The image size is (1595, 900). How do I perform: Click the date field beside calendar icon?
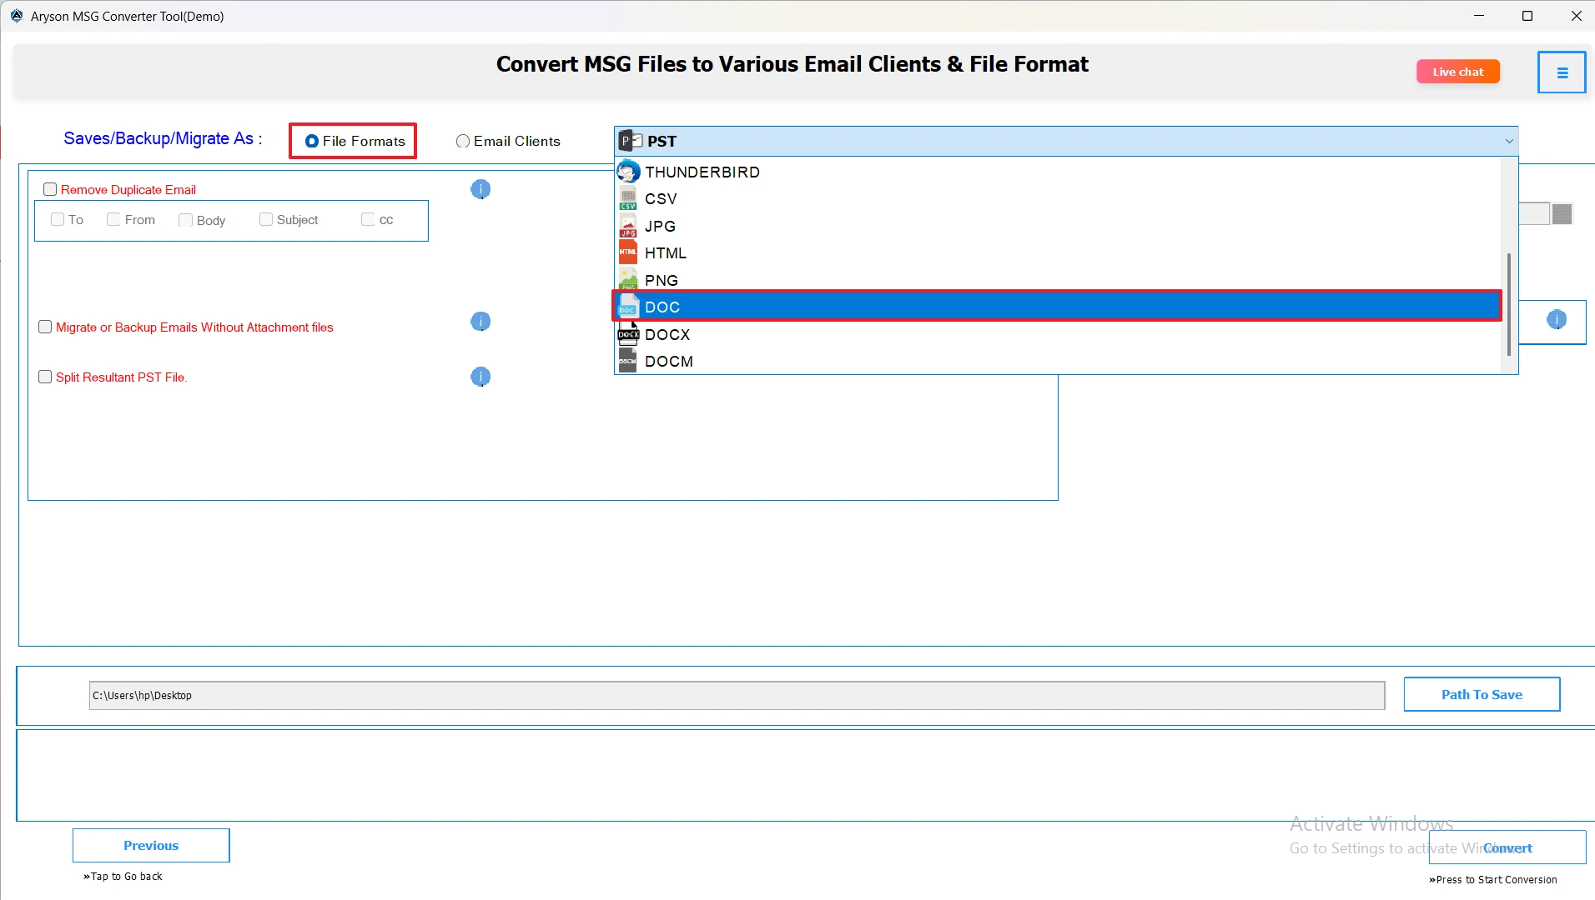(x=1534, y=214)
